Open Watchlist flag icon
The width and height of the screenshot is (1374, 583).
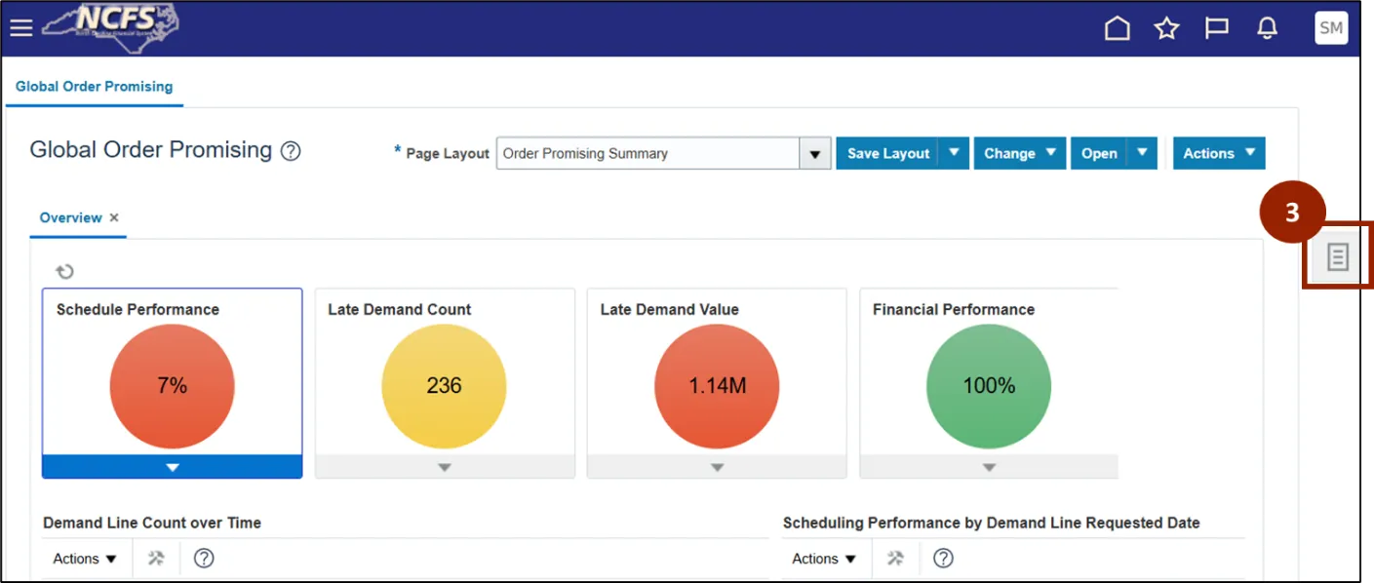1216,29
